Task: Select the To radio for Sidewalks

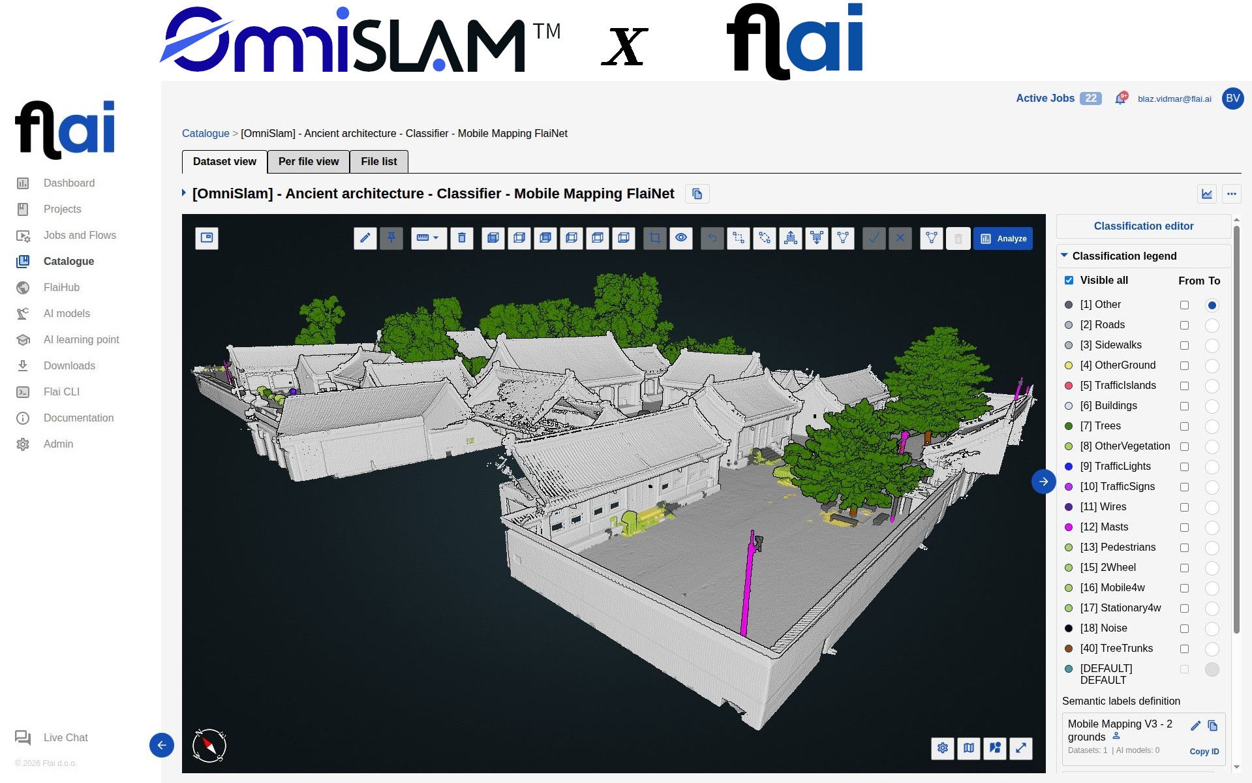Action: (1212, 345)
